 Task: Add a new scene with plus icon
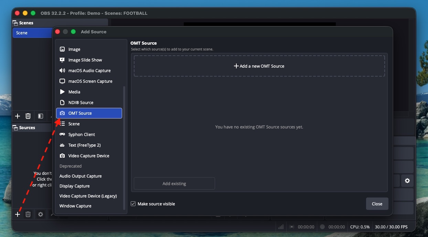click(18, 116)
